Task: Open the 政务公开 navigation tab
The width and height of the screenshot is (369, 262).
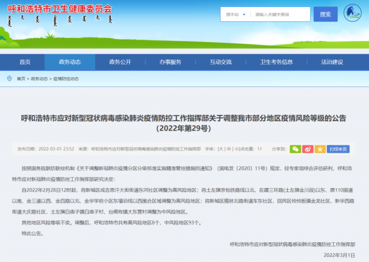Action: pos(121,62)
